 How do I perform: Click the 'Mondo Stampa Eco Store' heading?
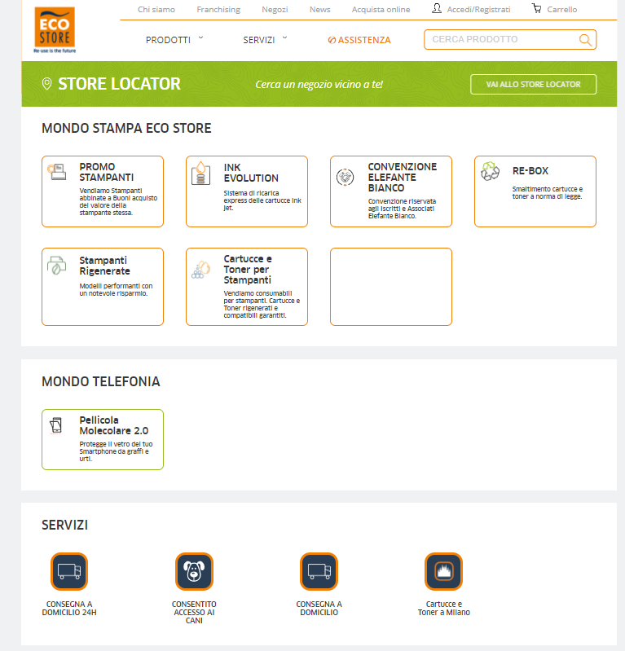click(x=126, y=128)
